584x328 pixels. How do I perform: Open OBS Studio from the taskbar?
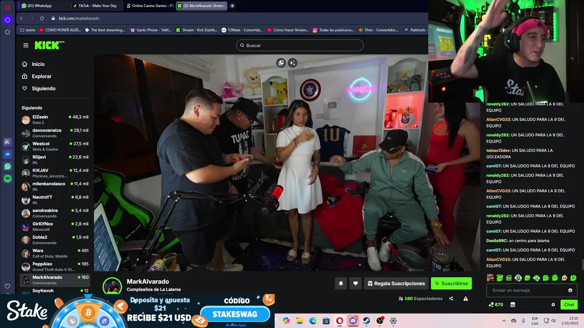click(x=380, y=321)
